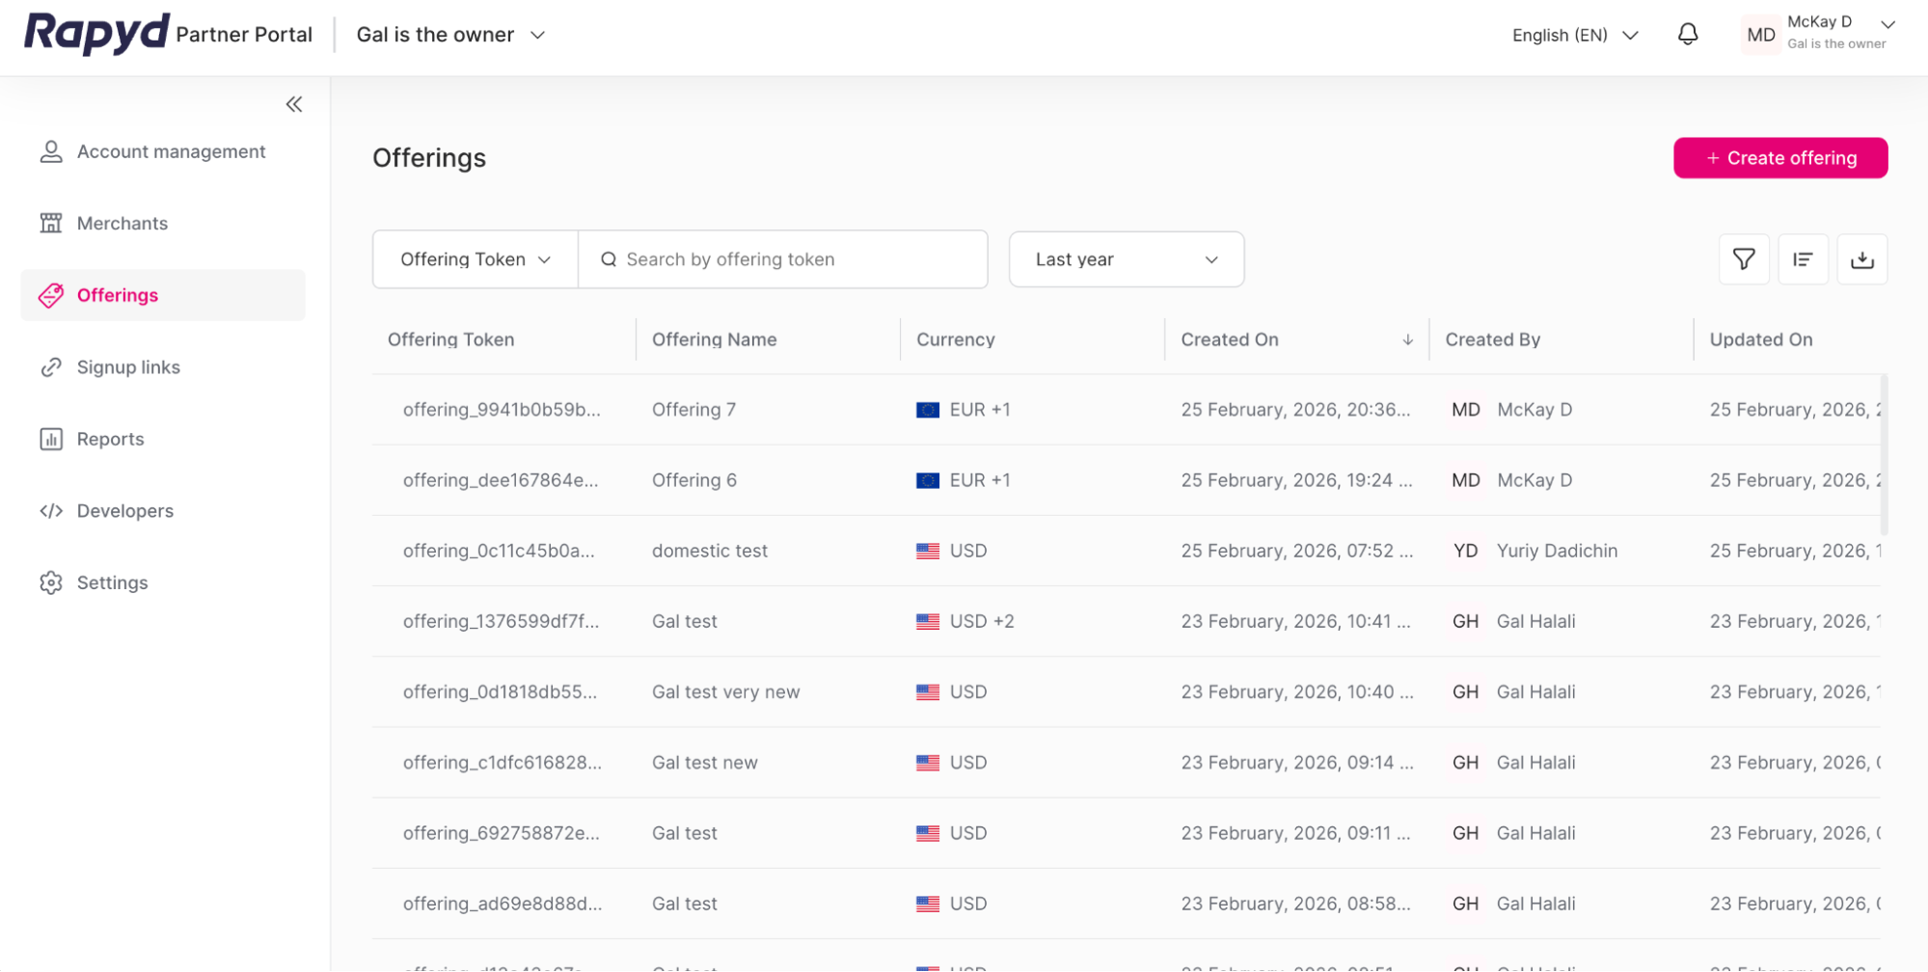Open Signup links page
Image resolution: width=1928 pixels, height=972 pixels.
pyautogui.click(x=128, y=367)
